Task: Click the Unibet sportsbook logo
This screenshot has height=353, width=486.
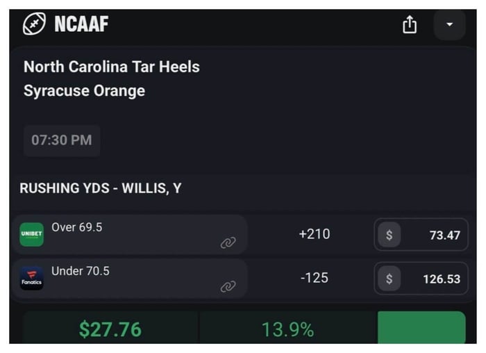Action: tap(32, 235)
